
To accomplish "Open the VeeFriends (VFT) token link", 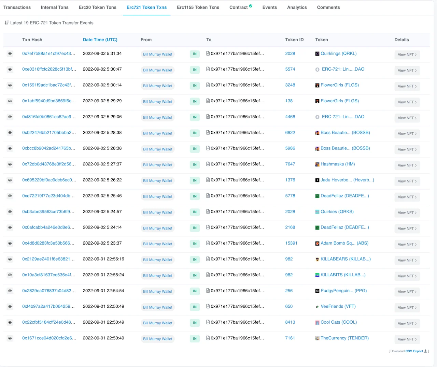I will [338, 307].
